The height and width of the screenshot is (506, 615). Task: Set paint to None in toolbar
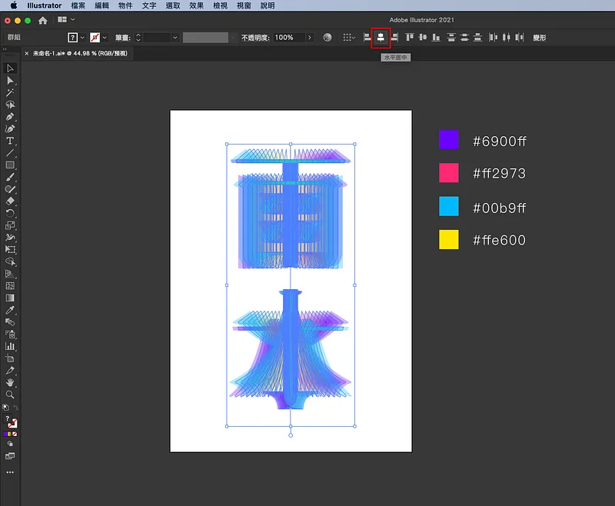tap(15, 434)
